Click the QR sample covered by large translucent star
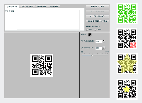 coord(127,64)
